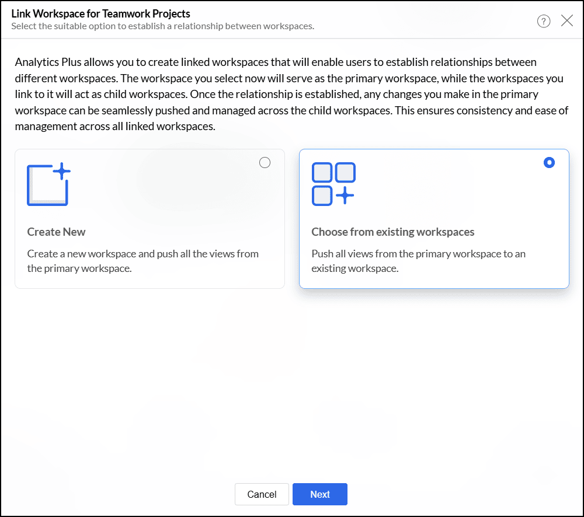Viewport: 584px width, 517px height.
Task: Click the existing workspaces grid icon
Action: point(333,184)
